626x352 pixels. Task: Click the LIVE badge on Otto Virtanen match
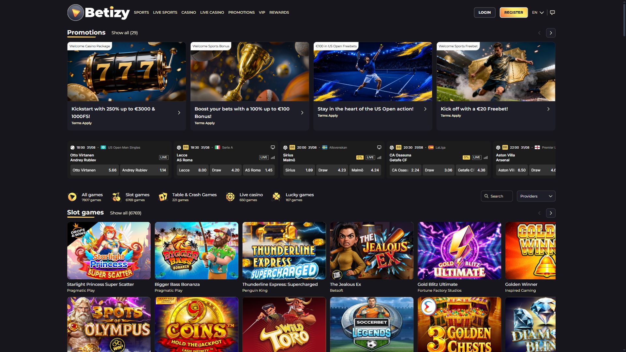164,157
